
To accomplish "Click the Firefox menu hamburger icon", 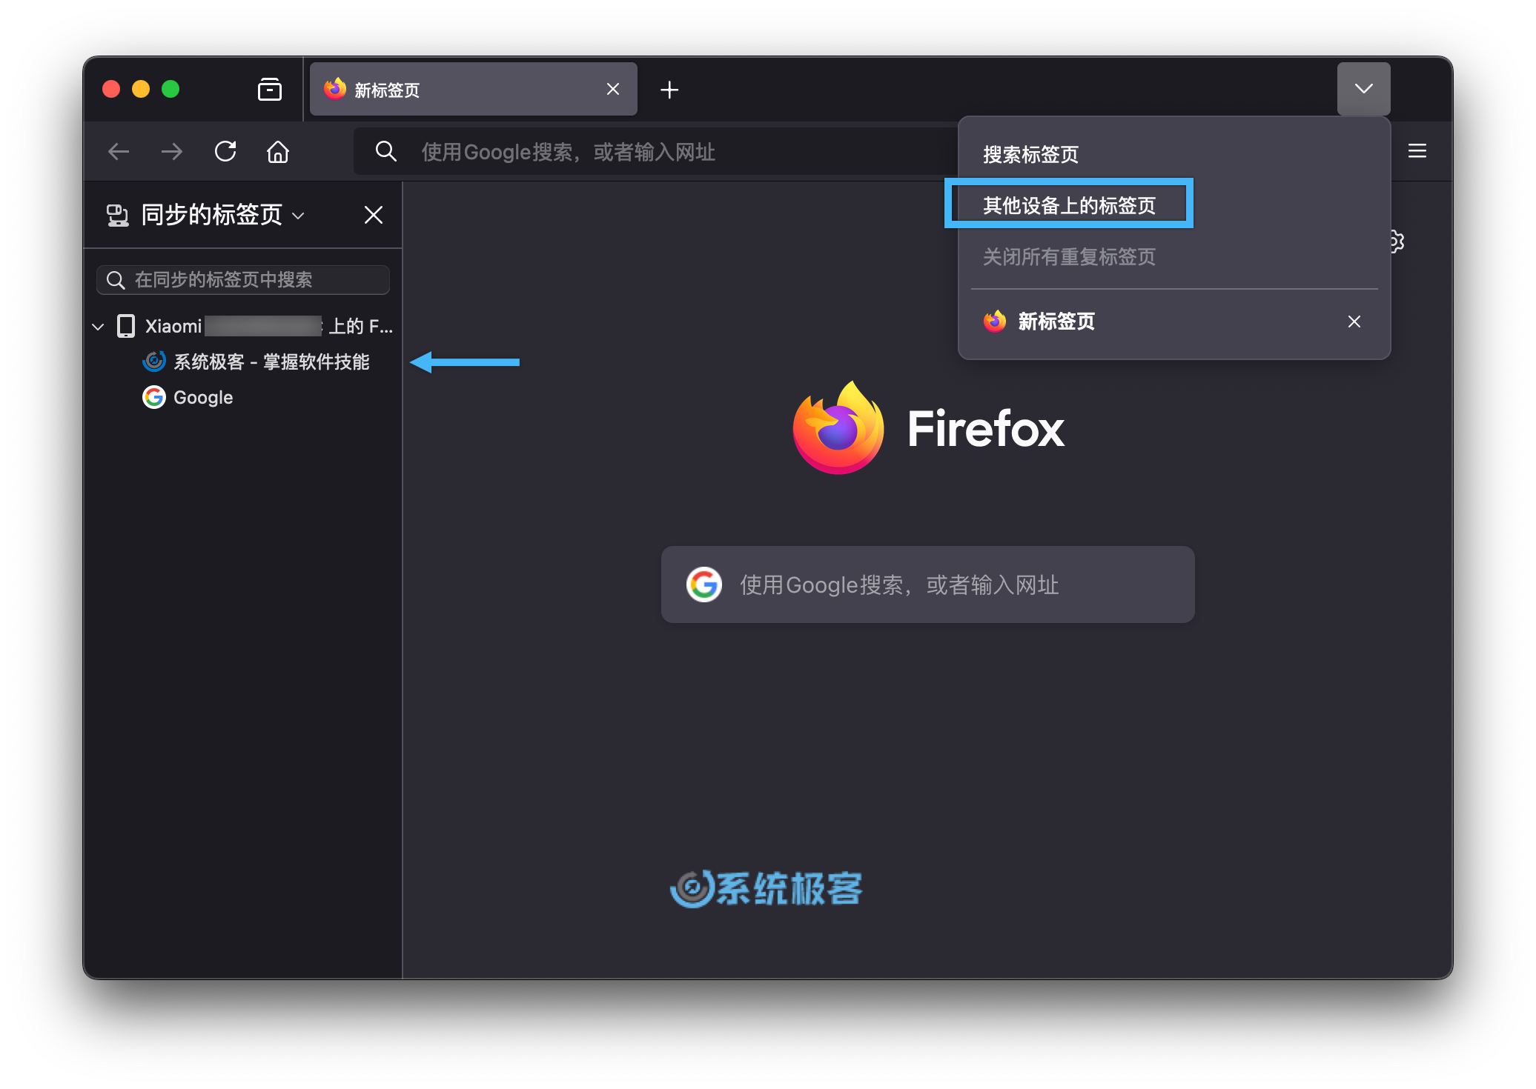I will pos(1417,151).
